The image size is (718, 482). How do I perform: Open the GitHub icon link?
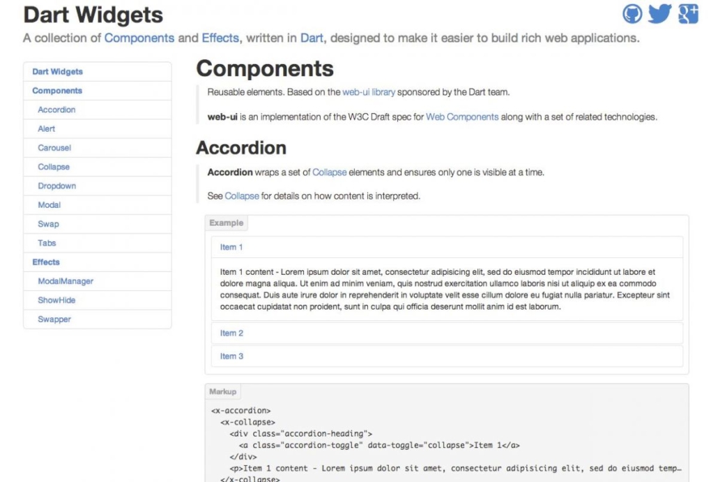(632, 14)
